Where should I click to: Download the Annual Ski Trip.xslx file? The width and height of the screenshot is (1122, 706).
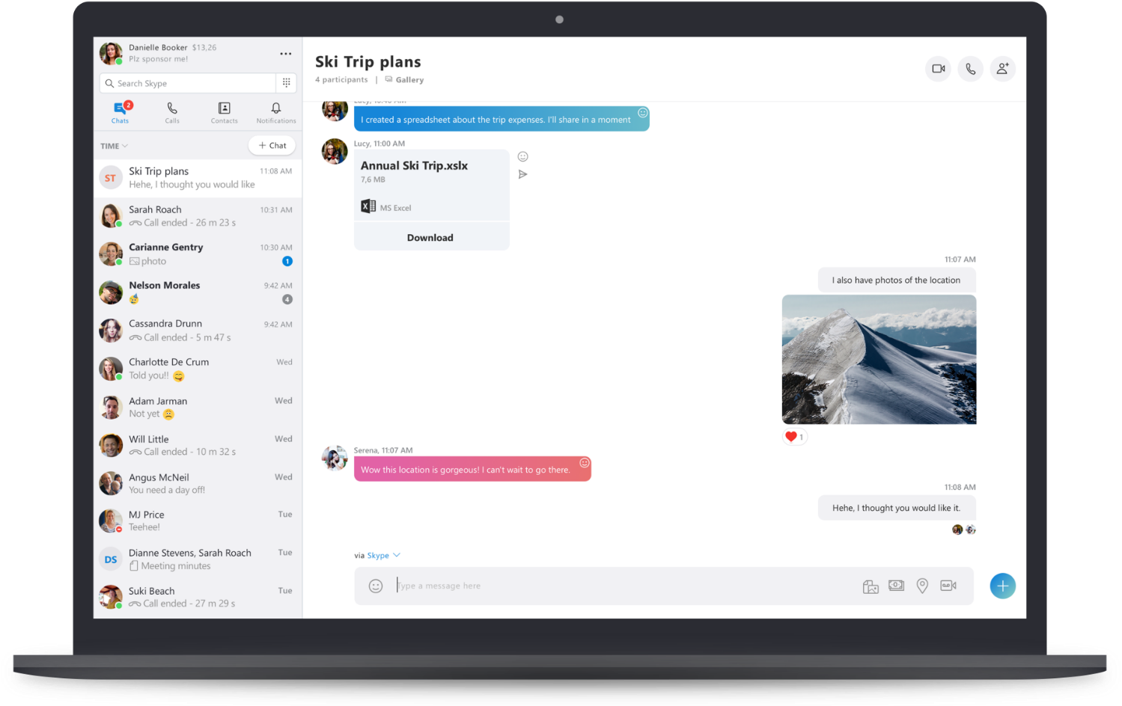pyautogui.click(x=430, y=236)
